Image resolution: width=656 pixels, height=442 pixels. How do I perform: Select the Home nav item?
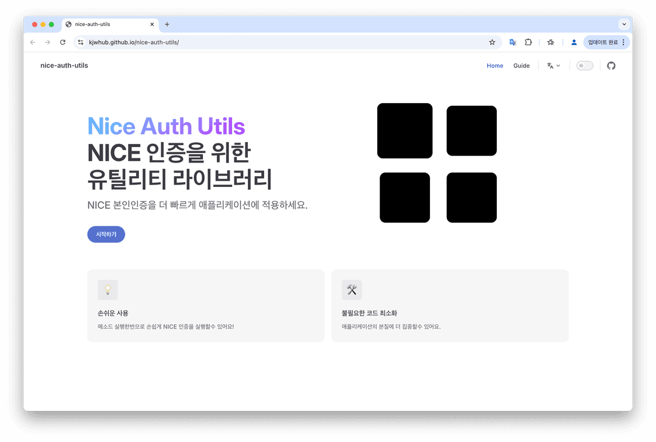pos(495,66)
